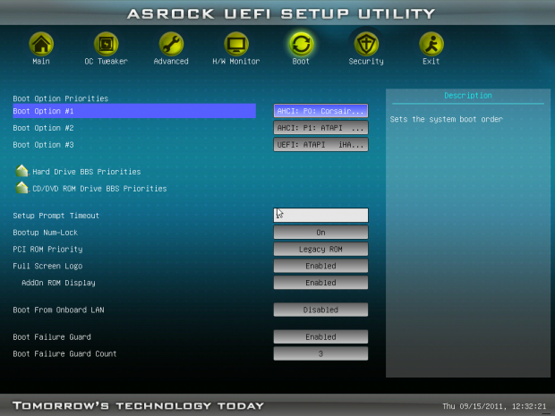
Task: Open CD/DVD ROM Drive BBS Priorities submenu
Action: [x=99, y=189]
